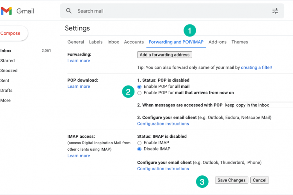Expand More in the left sidebar
Viewport: 293px width, 195px height.
click(x=6, y=101)
